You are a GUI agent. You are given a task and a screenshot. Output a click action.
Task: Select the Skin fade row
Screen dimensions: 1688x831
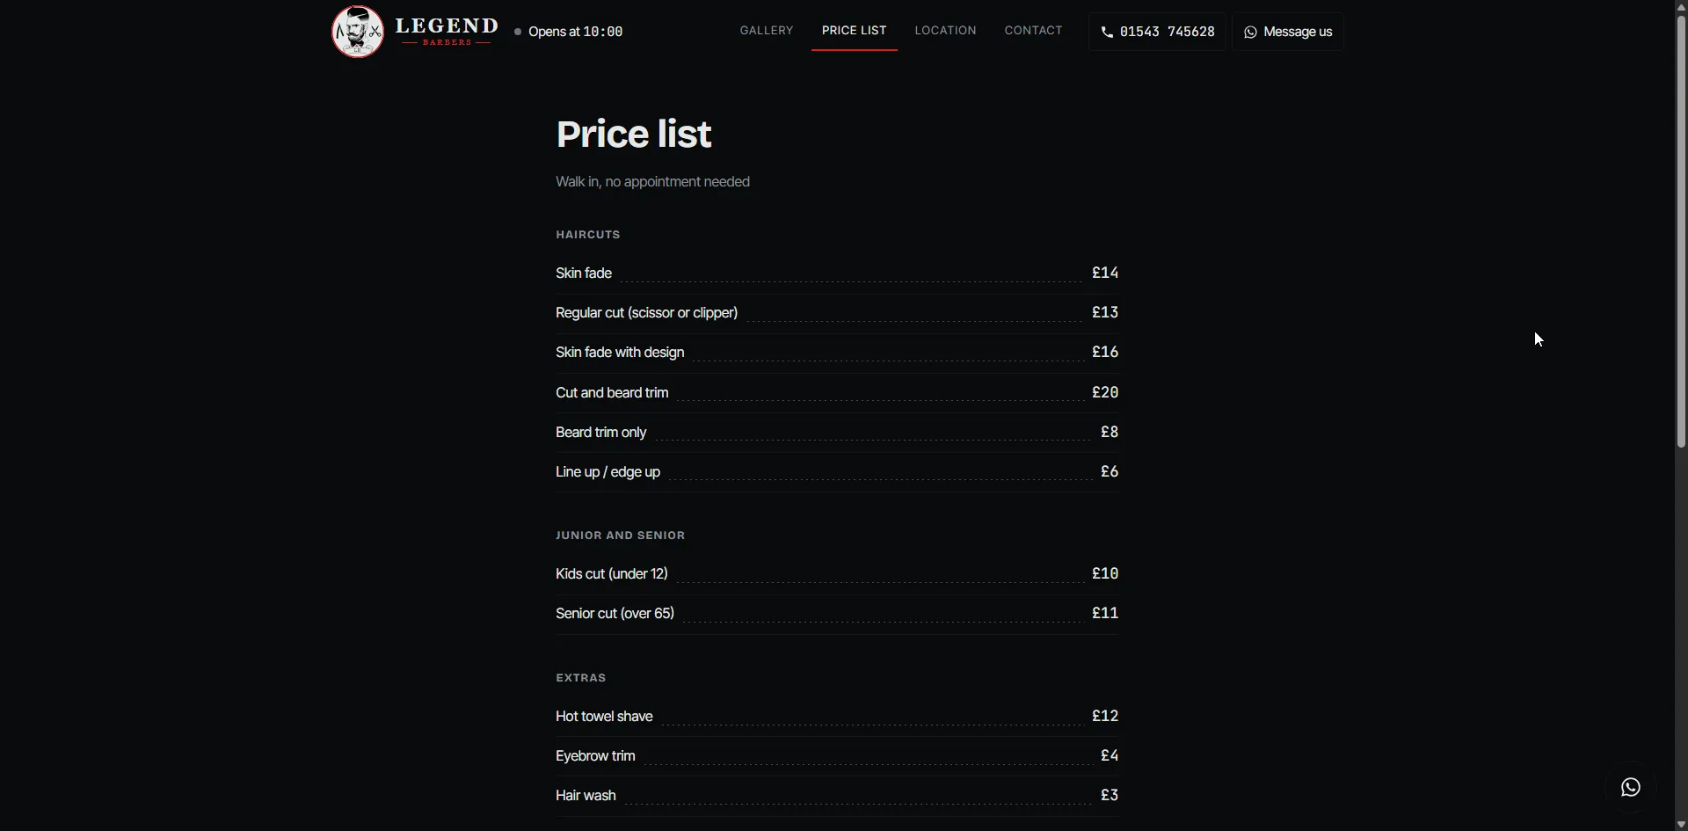837,273
